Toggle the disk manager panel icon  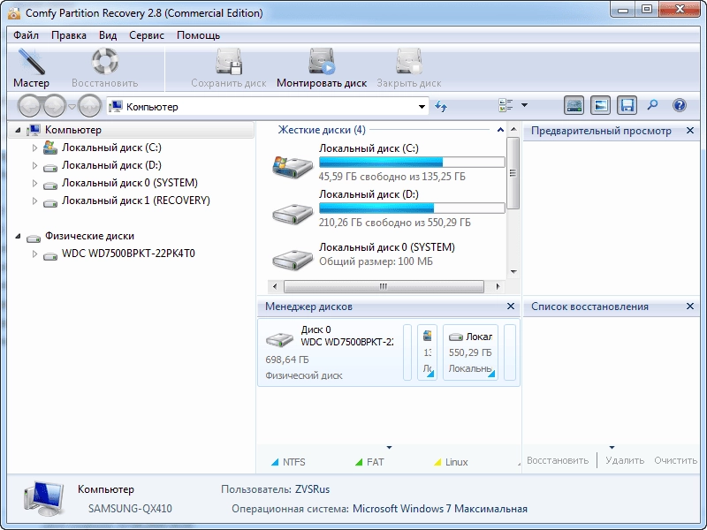tap(574, 105)
